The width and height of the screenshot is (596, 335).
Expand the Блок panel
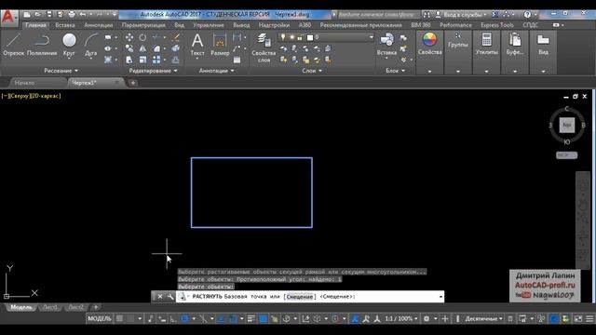(395, 71)
